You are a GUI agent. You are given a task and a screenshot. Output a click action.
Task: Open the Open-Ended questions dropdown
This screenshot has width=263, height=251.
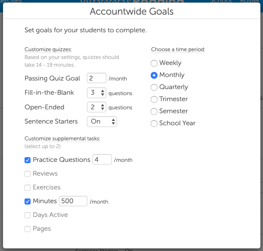click(96, 107)
